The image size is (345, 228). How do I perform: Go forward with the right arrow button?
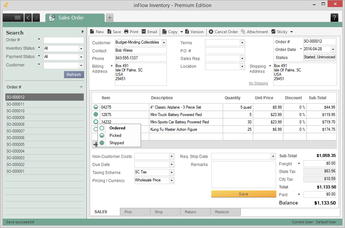(36, 18)
